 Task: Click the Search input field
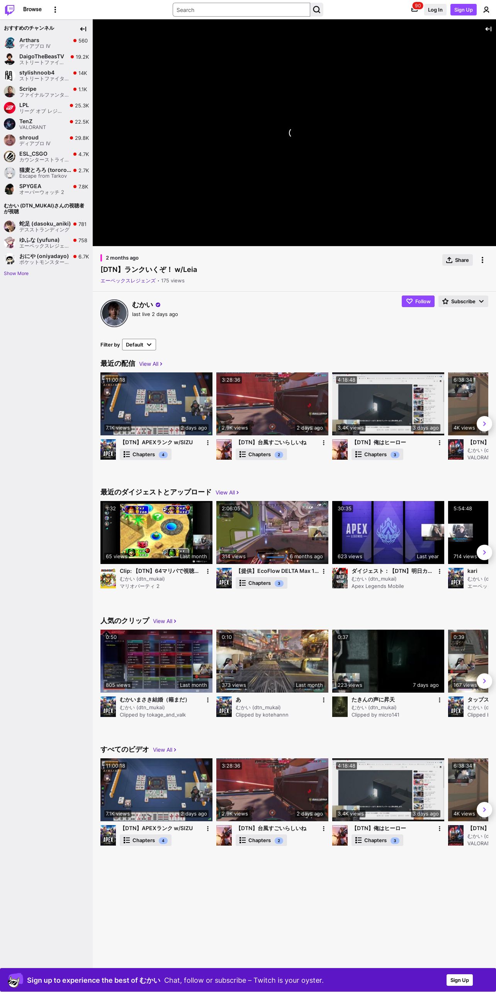tap(241, 10)
